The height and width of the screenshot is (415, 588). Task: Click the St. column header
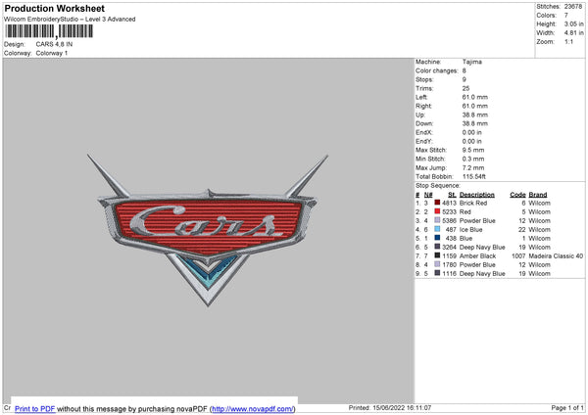[x=452, y=195]
